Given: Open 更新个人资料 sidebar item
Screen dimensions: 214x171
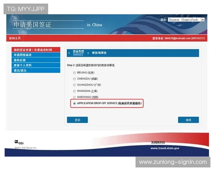Looking at the screenshot, I should tap(36, 65).
